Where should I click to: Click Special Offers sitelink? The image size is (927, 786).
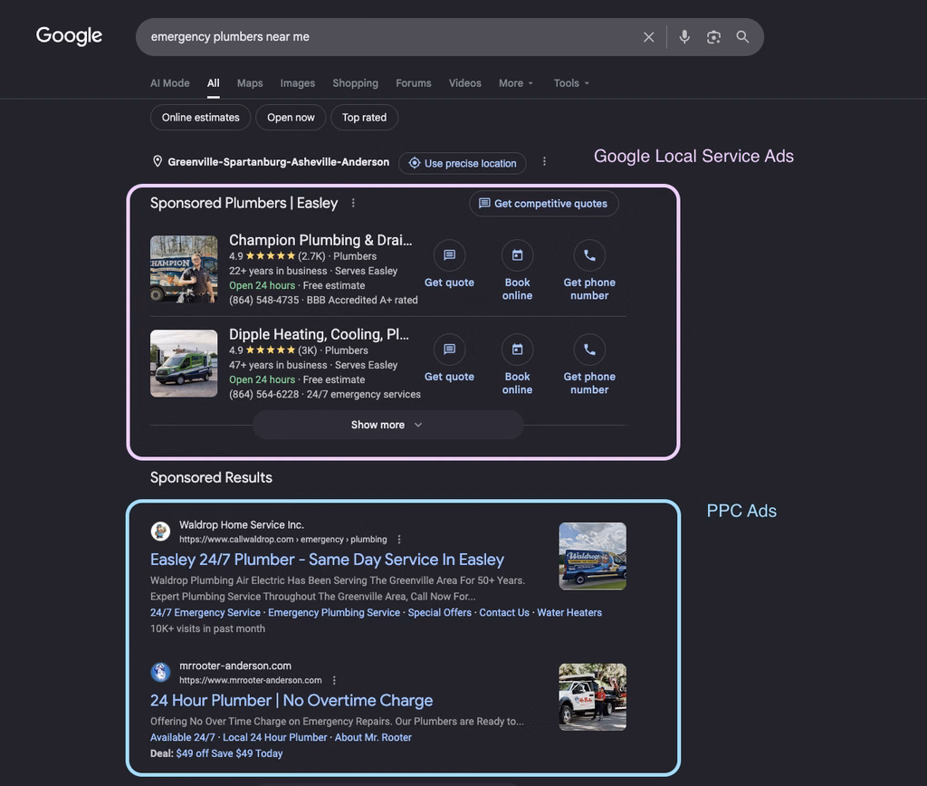click(x=439, y=613)
